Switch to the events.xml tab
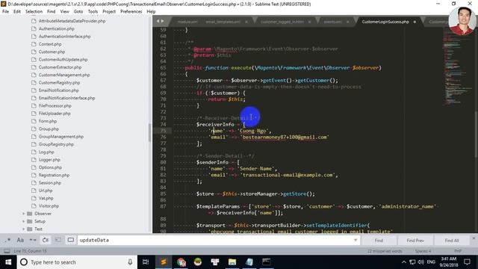The width and height of the screenshot is (478, 269). point(333,22)
